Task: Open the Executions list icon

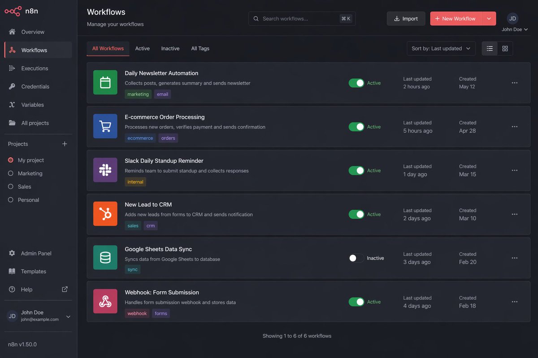Action: pyautogui.click(x=12, y=68)
